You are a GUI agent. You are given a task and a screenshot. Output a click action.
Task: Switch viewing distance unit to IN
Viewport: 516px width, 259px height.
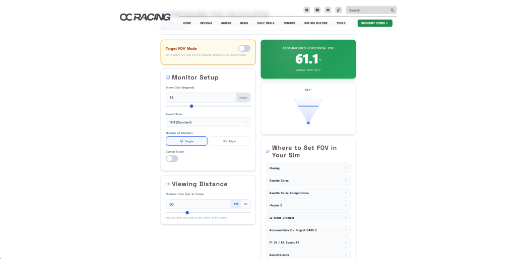click(x=246, y=204)
